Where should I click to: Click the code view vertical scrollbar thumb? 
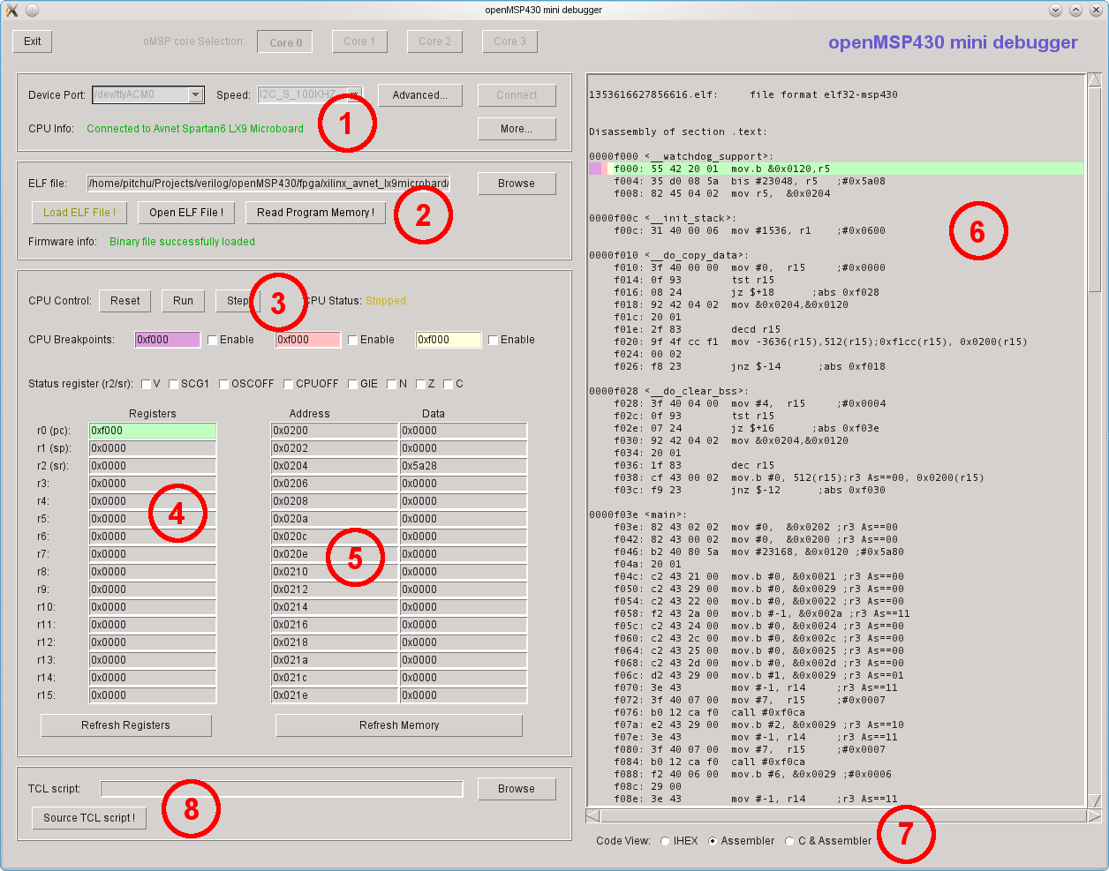pyautogui.click(x=1095, y=190)
